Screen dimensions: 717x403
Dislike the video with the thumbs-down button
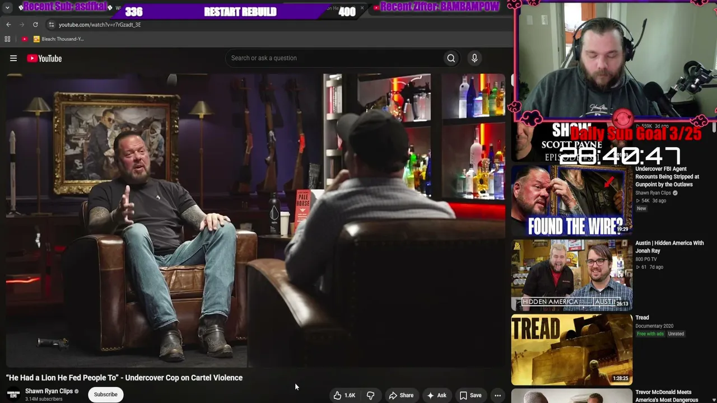pyautogui.click(x=370, y=396)
